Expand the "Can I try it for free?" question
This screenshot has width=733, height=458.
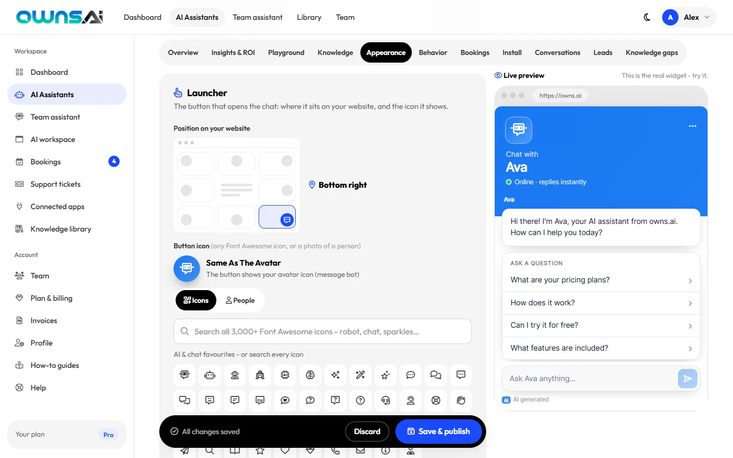601,326
